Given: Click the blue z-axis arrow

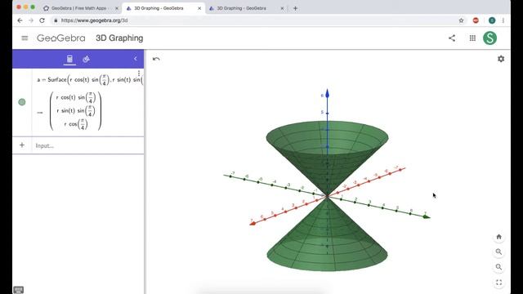Looking at the screenshot, I should (327, 93).
